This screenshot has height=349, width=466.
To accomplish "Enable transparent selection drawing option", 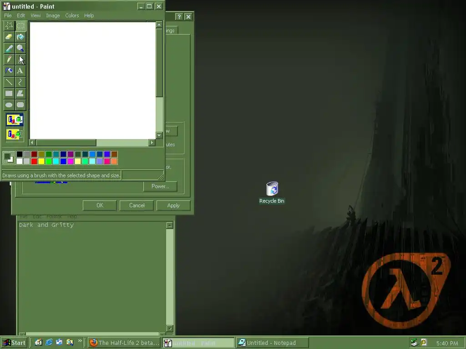I will (x=15, y=134).
